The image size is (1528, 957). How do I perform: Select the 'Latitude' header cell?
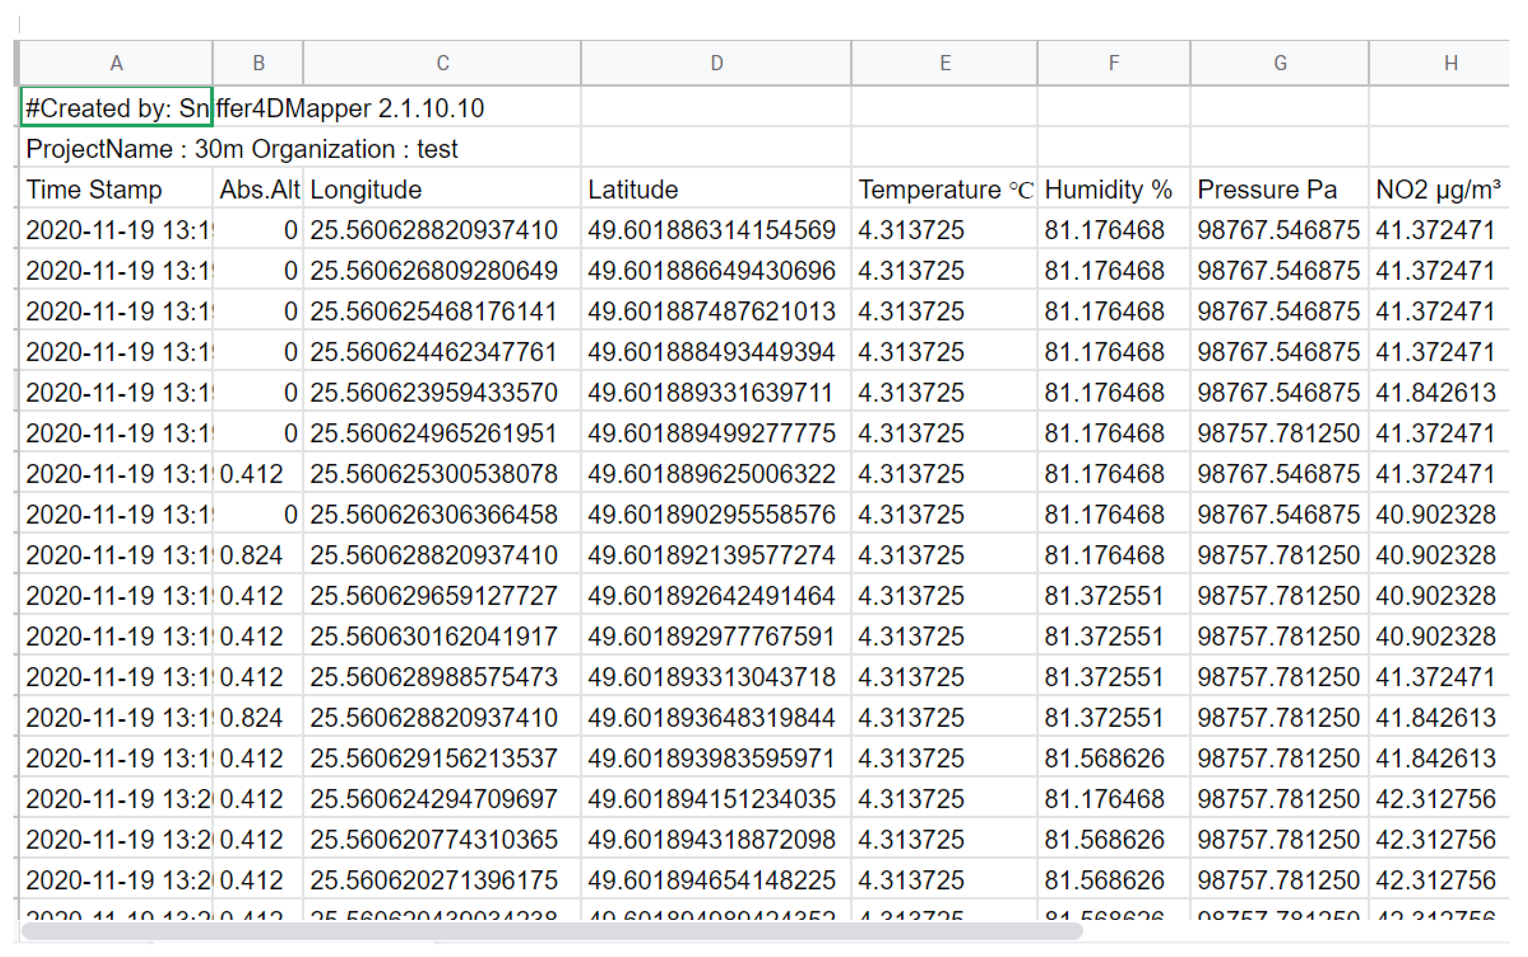point(716,189)
